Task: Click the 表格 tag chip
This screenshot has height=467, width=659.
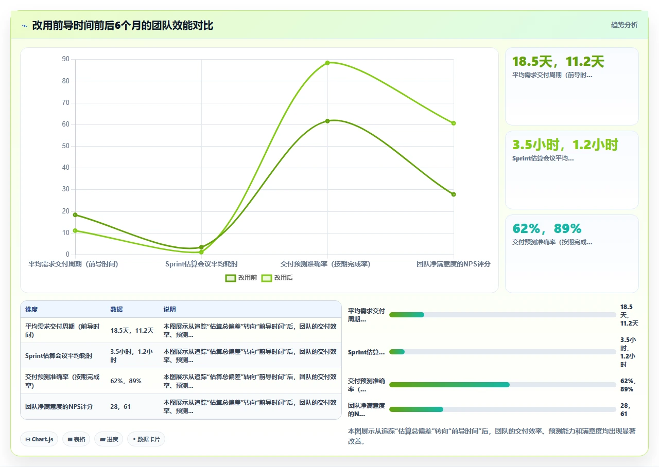Action: (76, 439)
